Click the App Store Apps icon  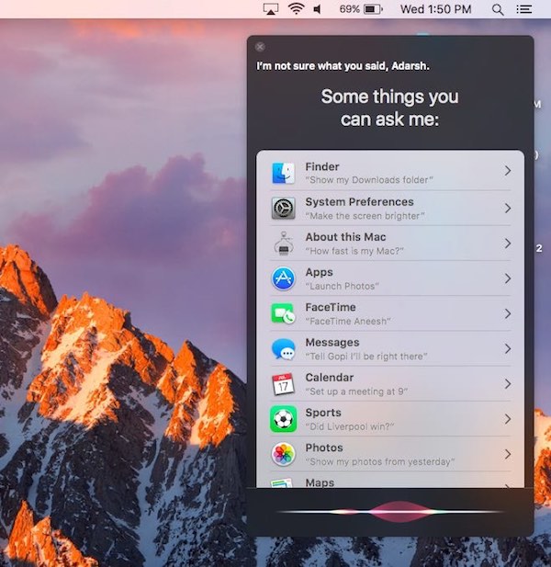(x=283, y=278)
